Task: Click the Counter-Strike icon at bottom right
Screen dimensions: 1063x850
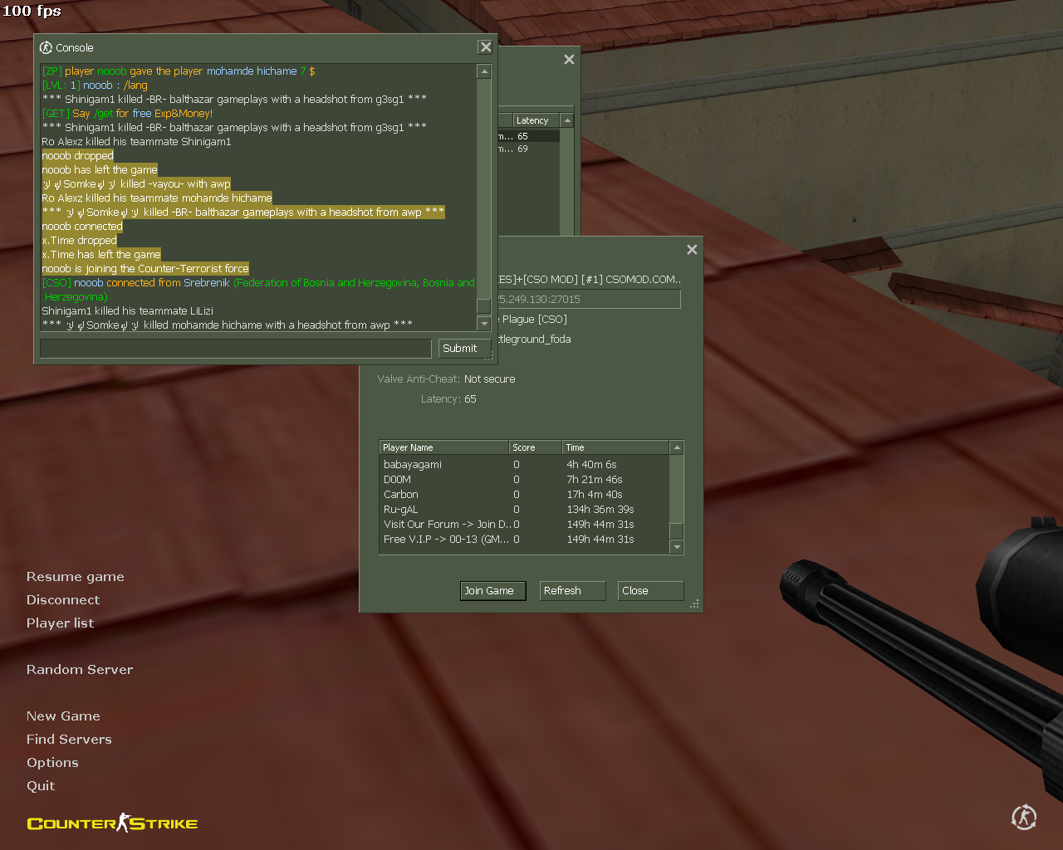Action: click(1023, 817)
